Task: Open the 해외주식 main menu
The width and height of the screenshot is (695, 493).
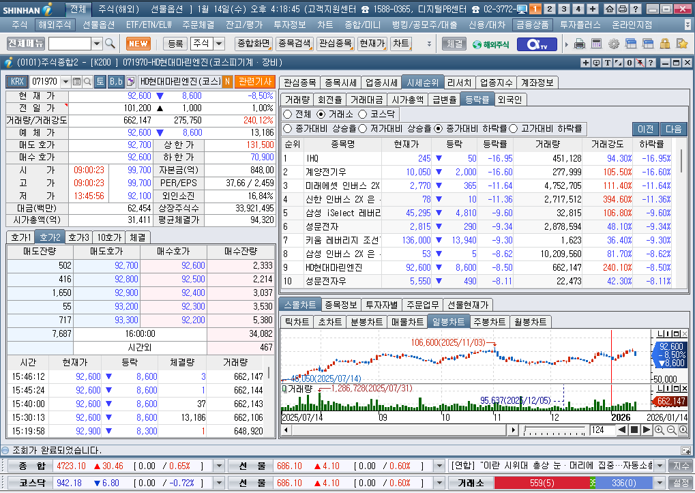Action: pyautogui.click(x=55, y=25)
